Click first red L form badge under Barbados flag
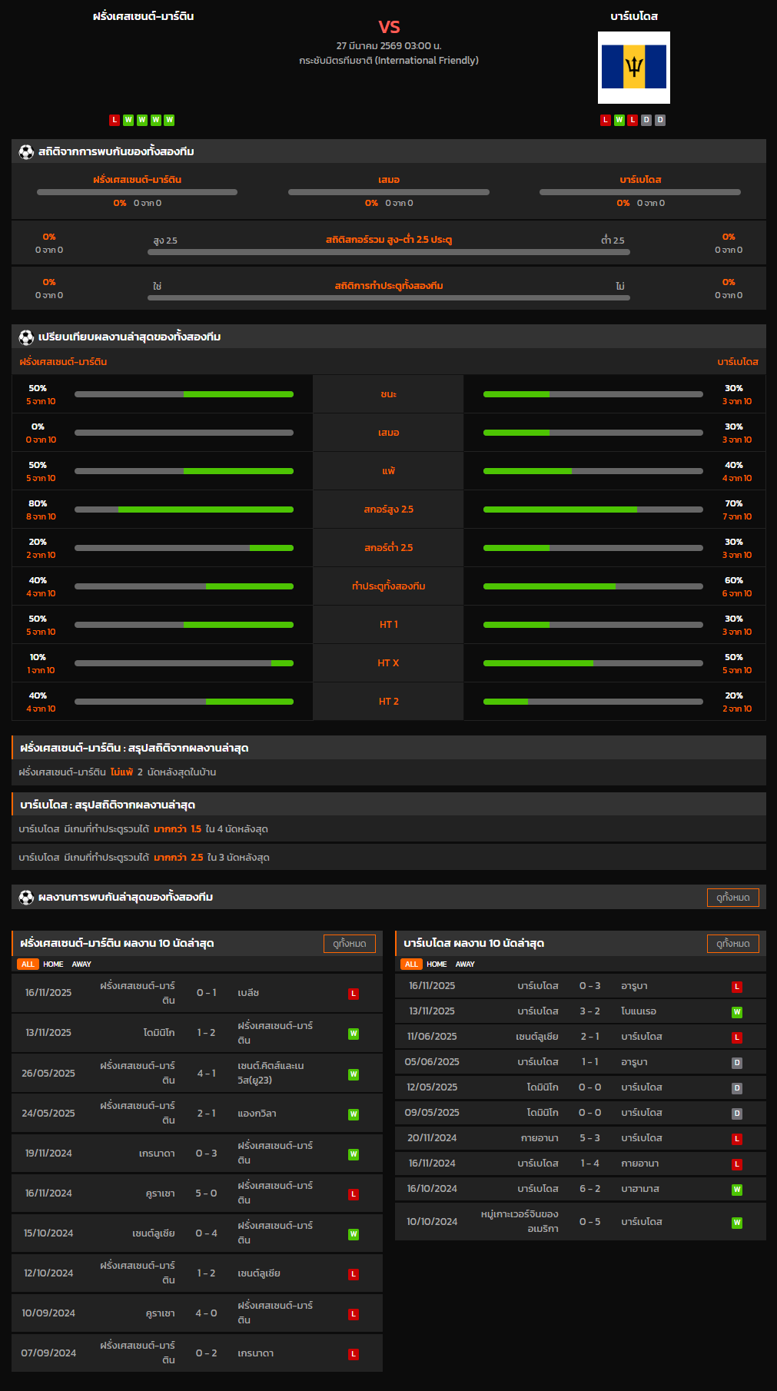The height and width of the screenshot is (1391, 777). click(606, 120)
